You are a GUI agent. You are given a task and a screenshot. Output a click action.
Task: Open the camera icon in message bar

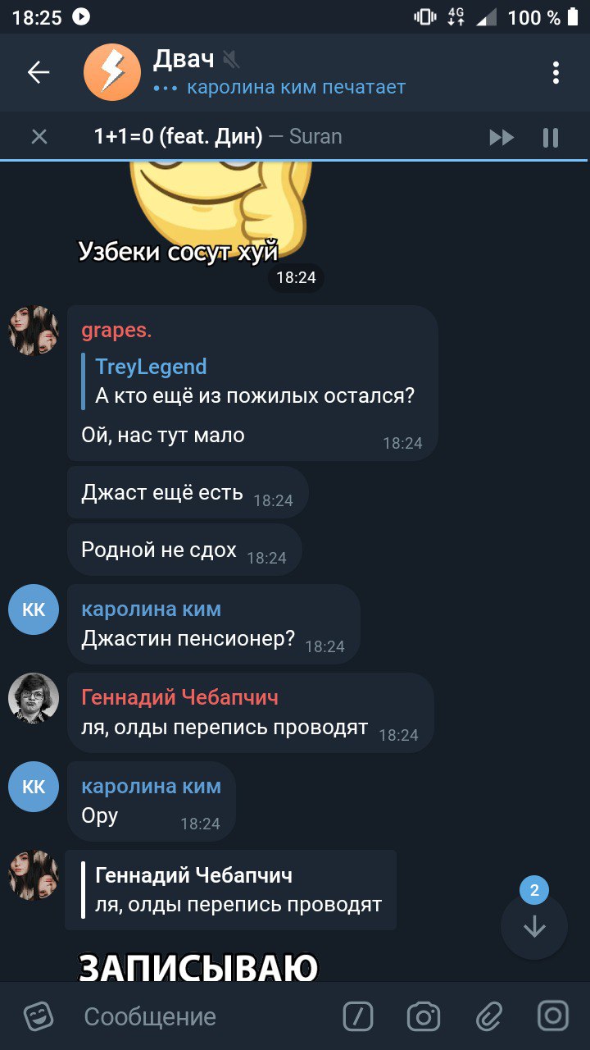point(424,1016)
